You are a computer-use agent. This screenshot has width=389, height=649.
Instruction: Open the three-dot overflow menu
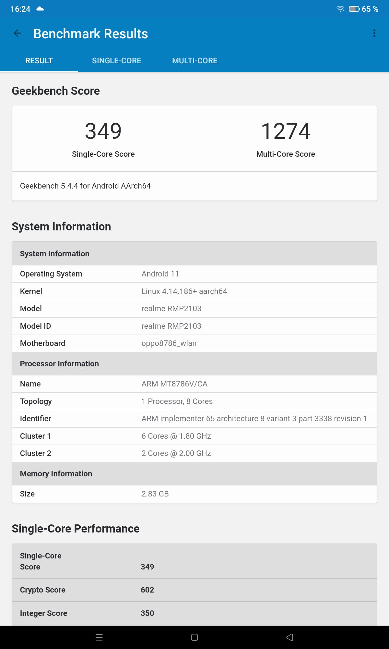(374, 33)
